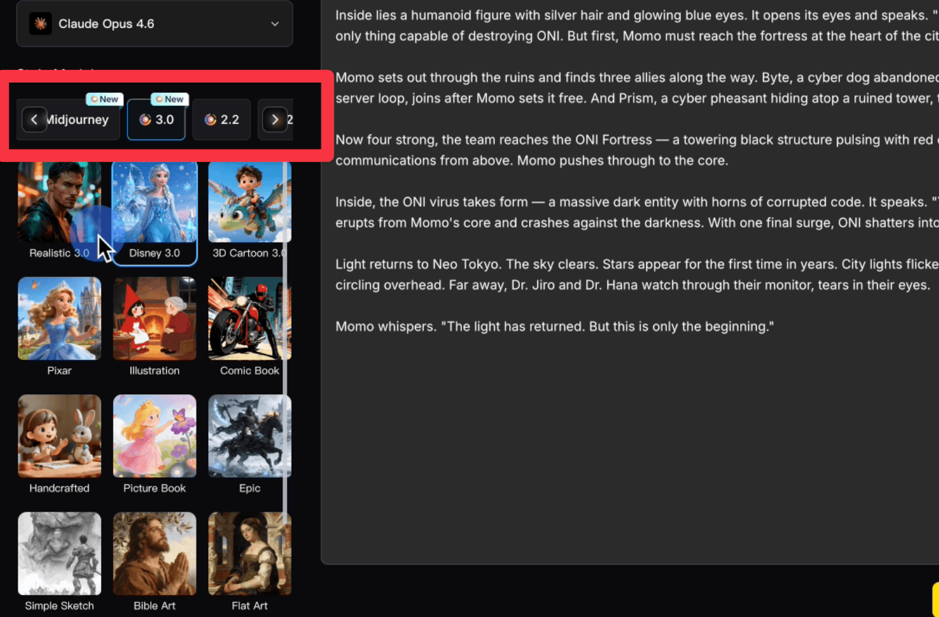Select the Bible Art style
The height and width of the screenshot is (617, 939).
(x=155, y=553)
